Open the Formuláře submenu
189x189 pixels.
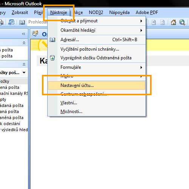pyautogui.click(x=96, y=67)
